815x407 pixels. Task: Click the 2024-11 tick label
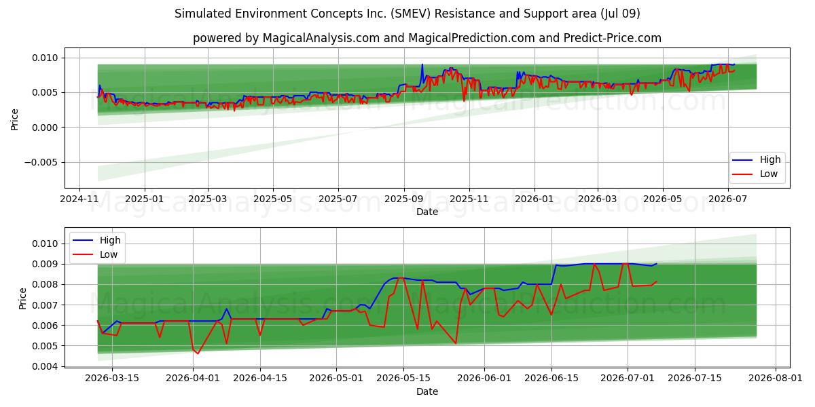tap(80, 198)
